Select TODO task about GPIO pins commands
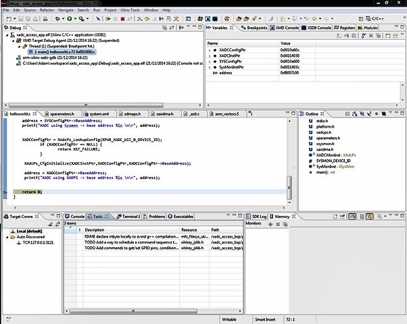Image resolution: width=407 pixels, height=324 pixels. click(x=153, y=248)
